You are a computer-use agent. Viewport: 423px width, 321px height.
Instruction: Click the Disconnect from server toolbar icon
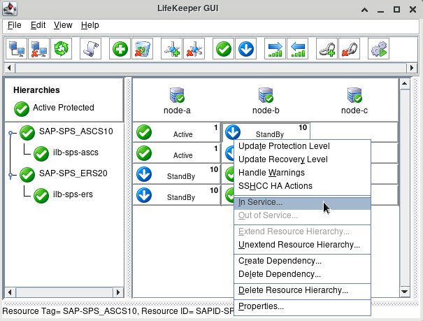pos(40,49)
